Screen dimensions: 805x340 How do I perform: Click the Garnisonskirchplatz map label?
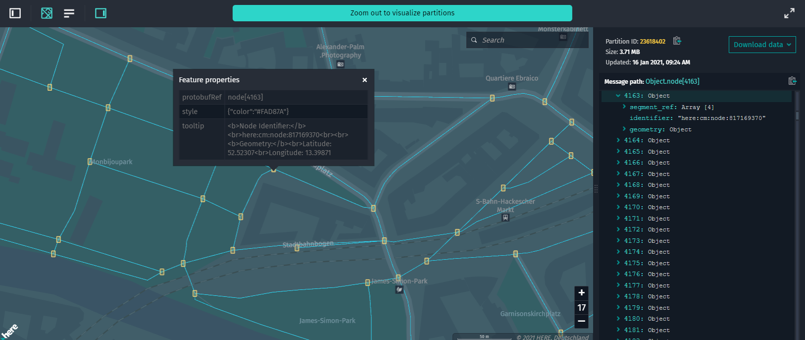[530, 314]
